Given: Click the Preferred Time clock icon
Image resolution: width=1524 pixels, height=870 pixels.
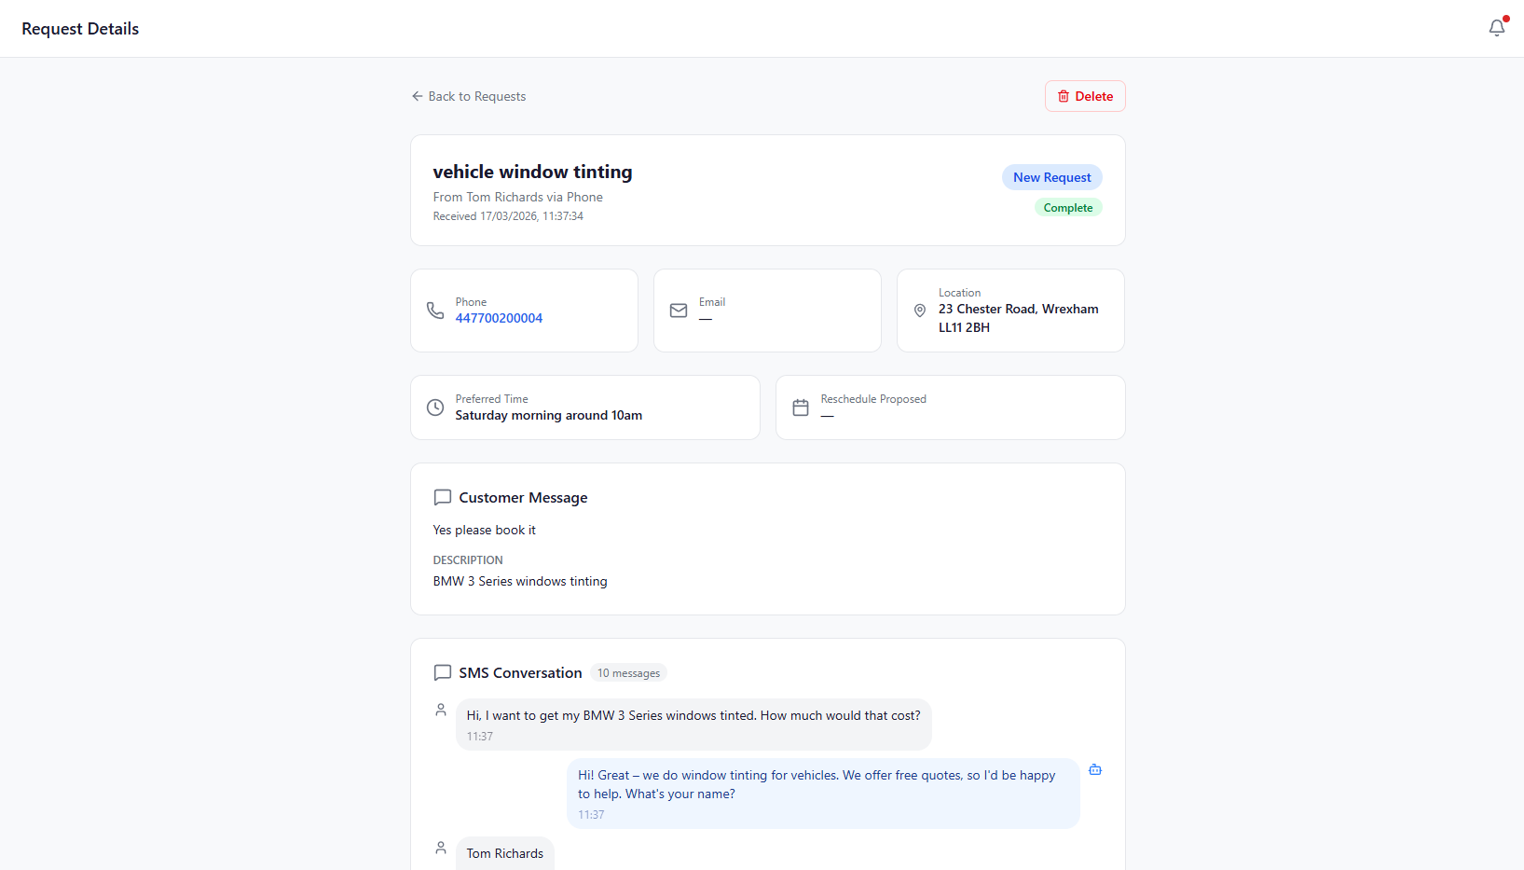Looking at the screenshot, I should [x=435, y=407].
